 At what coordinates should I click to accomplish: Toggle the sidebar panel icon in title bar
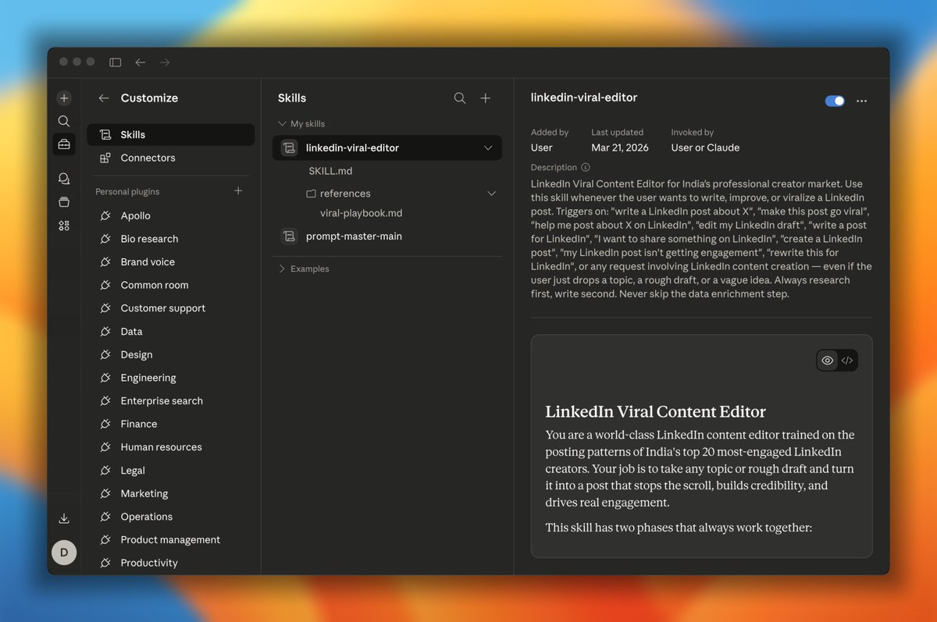coord(116,62)
